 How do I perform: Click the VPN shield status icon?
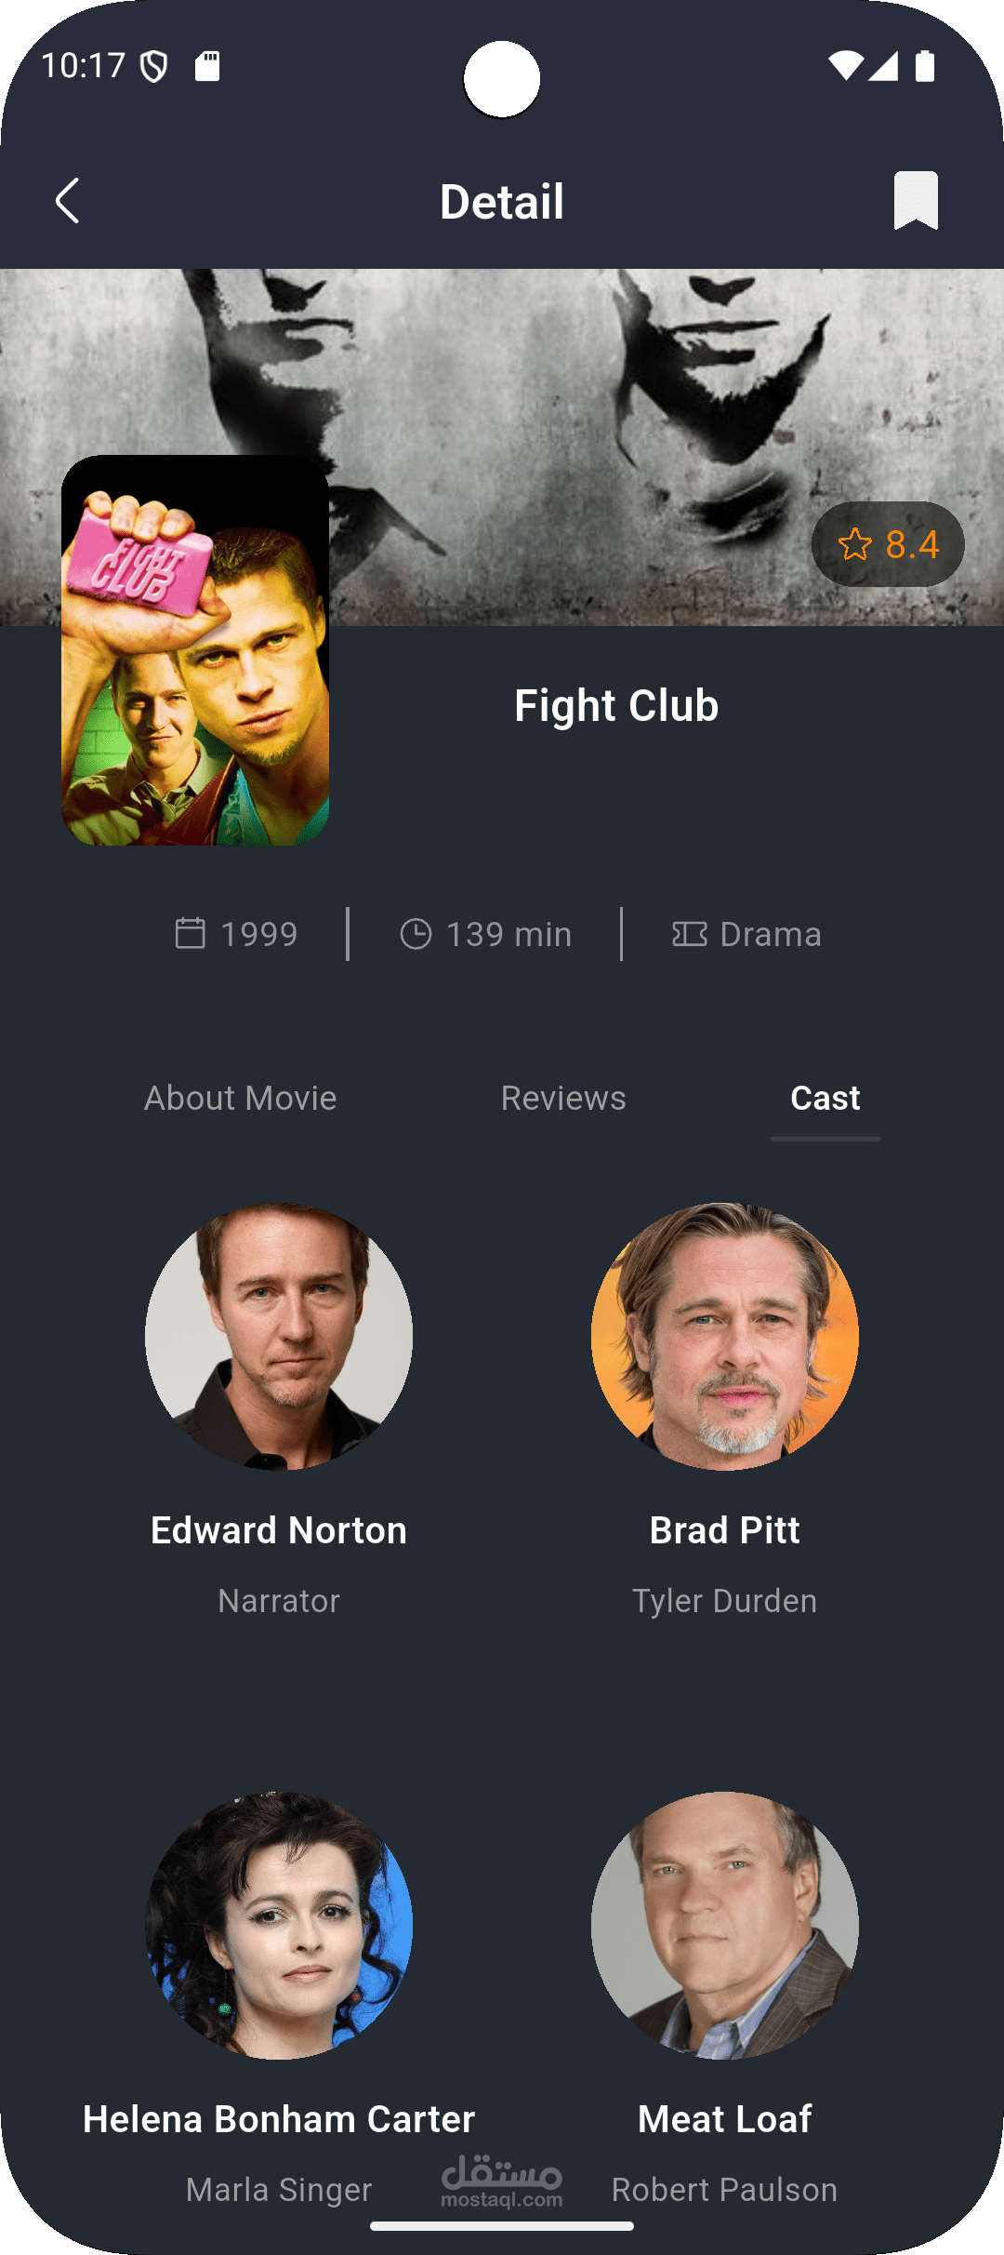(154, 66)
